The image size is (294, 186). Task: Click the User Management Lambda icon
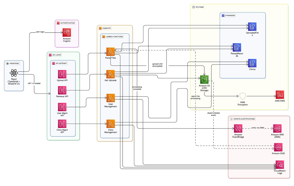[x=110, y=98]
